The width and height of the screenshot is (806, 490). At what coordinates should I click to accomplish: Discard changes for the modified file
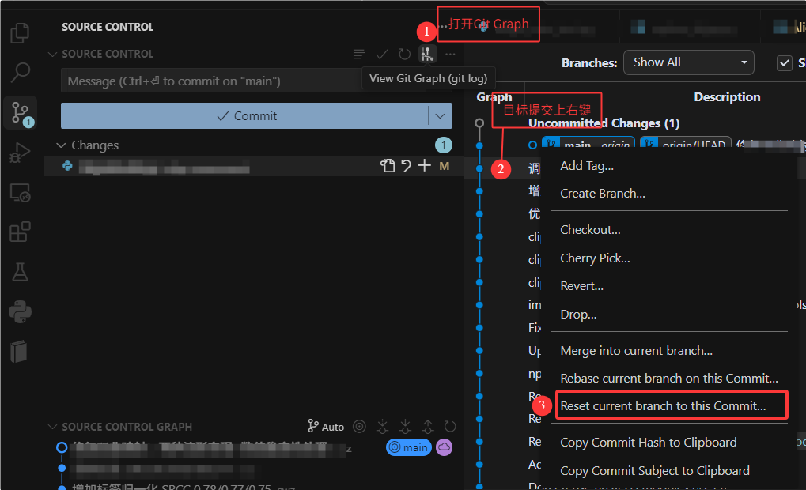point(406,165)
